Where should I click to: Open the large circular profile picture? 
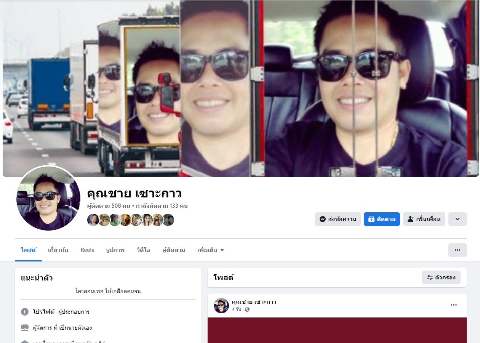point(48,198)
